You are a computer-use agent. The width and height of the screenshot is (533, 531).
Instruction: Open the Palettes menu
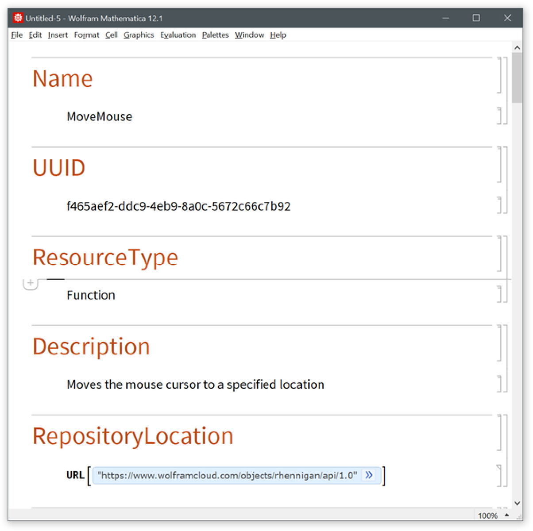pyautogui.click(x=215, y=35)
